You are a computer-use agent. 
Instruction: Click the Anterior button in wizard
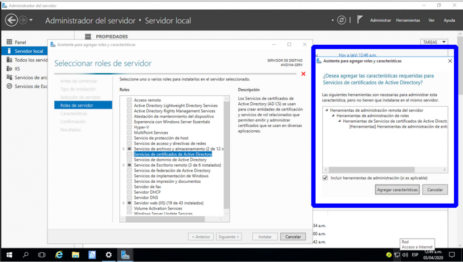201,237
